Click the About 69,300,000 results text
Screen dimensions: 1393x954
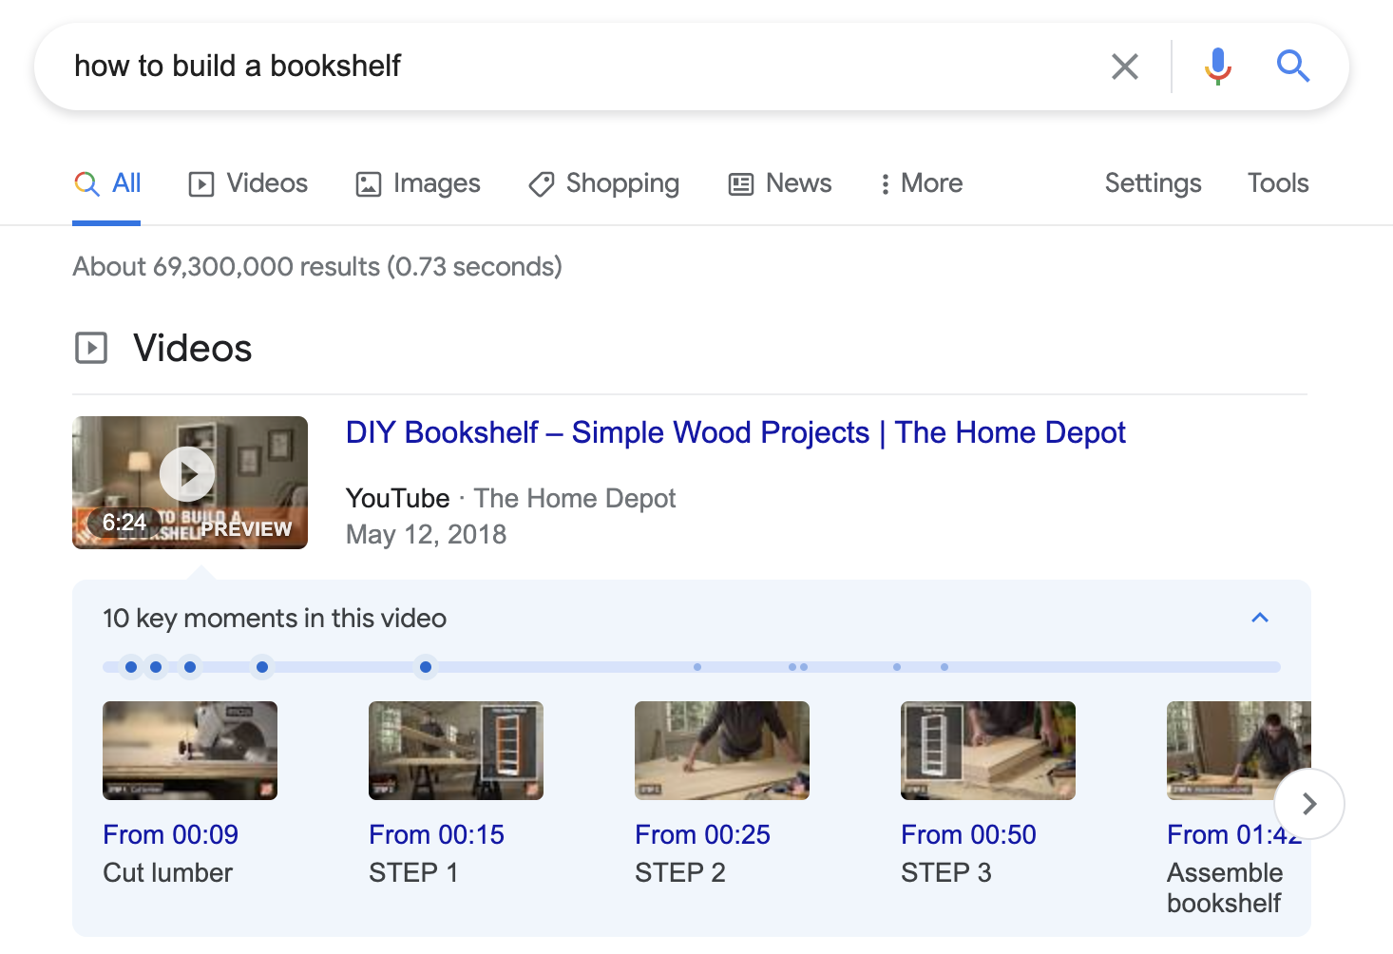[317, 266]
